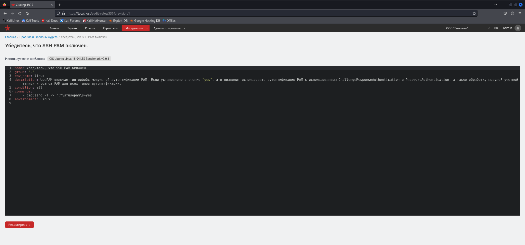Open Google Hacking DB bookmark
Image resolution: width=525 pixels, height=245 pixels.
pyautogui.click(x=145, y=21)
